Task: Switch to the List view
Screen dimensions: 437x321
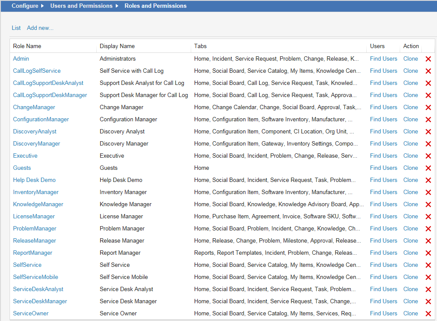Action: [x=16, y=28]
